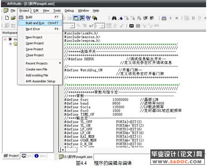Choose Build from Project menu
The height and width of the screenshot is (167, 207).
(40, 17)
